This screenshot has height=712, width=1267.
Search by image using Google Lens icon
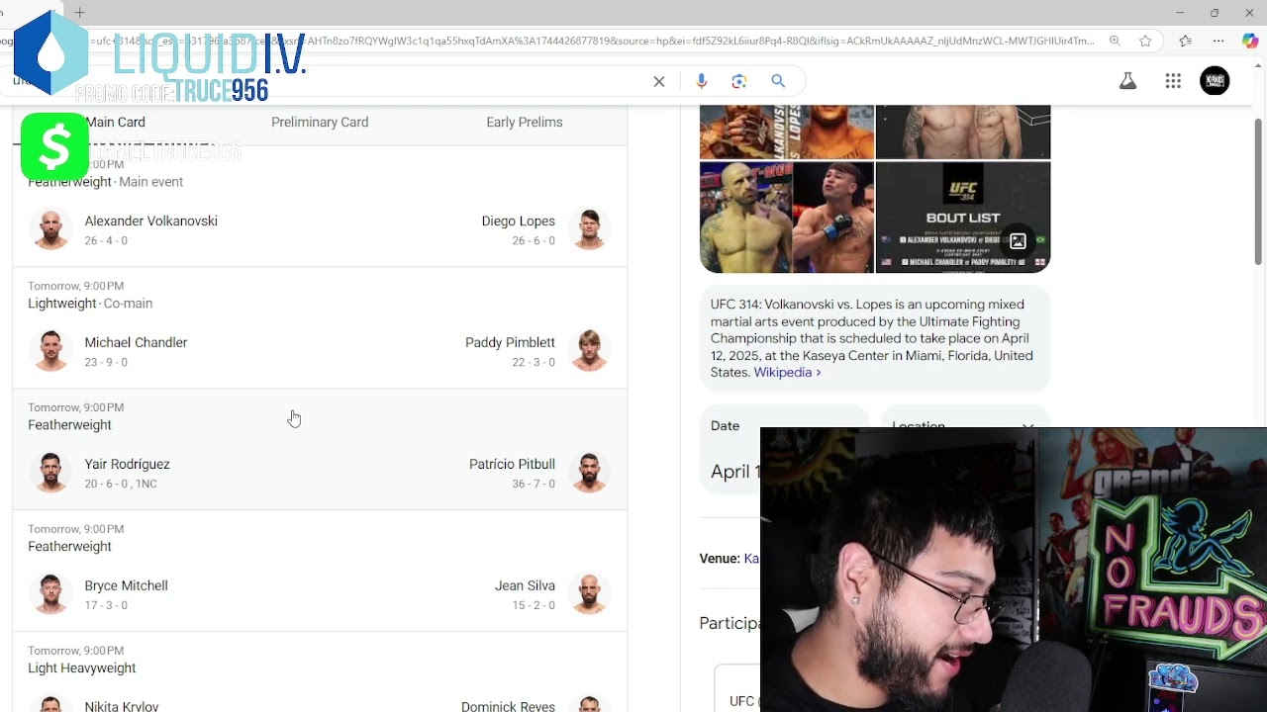(738, 81)
